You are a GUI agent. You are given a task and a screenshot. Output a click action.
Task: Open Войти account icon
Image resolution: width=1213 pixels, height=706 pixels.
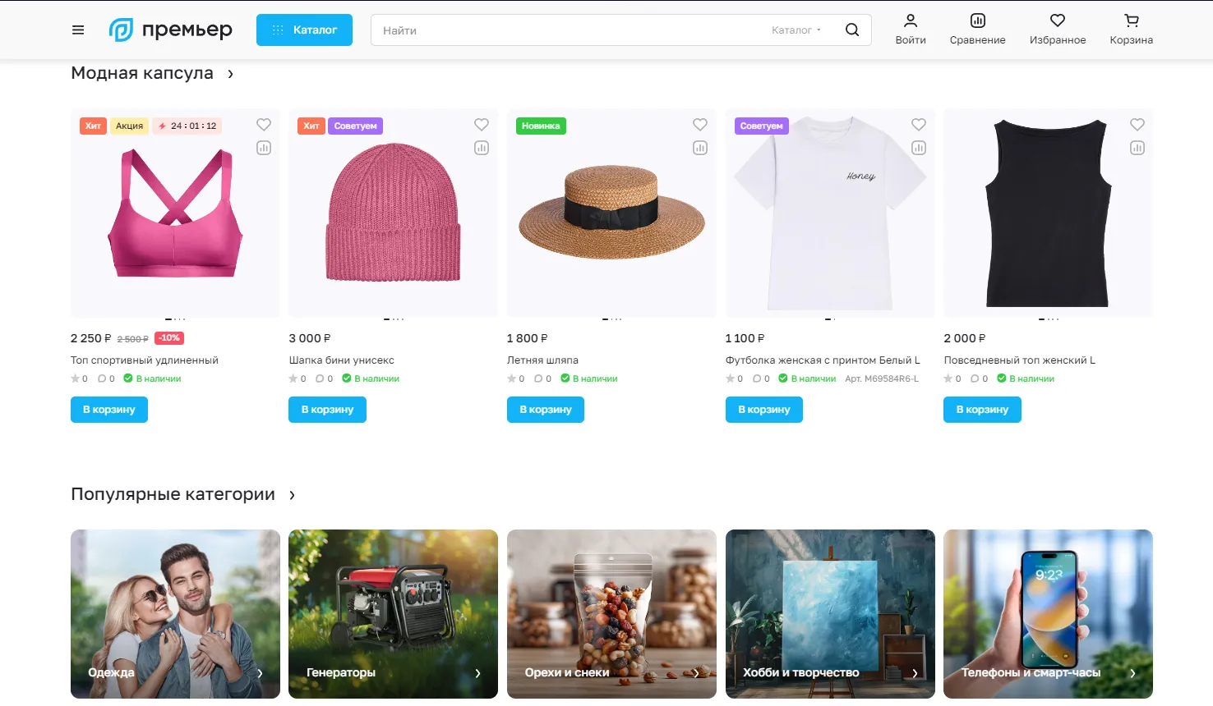coord(911,30)
